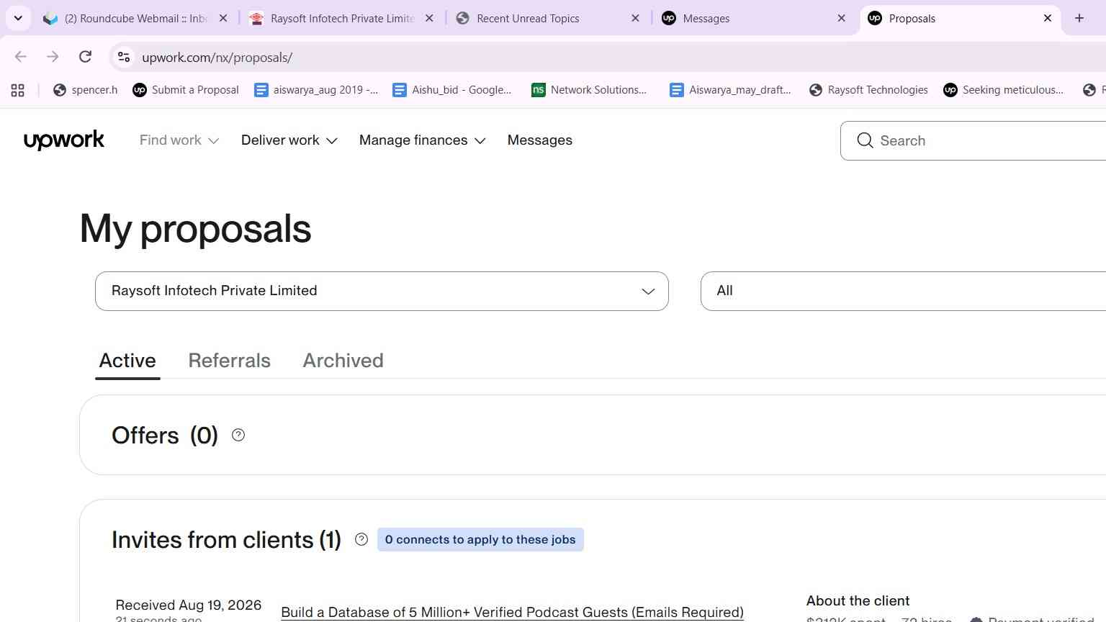1106x622 pixels.
Task: Open Messages in the top navigation
Action: point(540,140)
